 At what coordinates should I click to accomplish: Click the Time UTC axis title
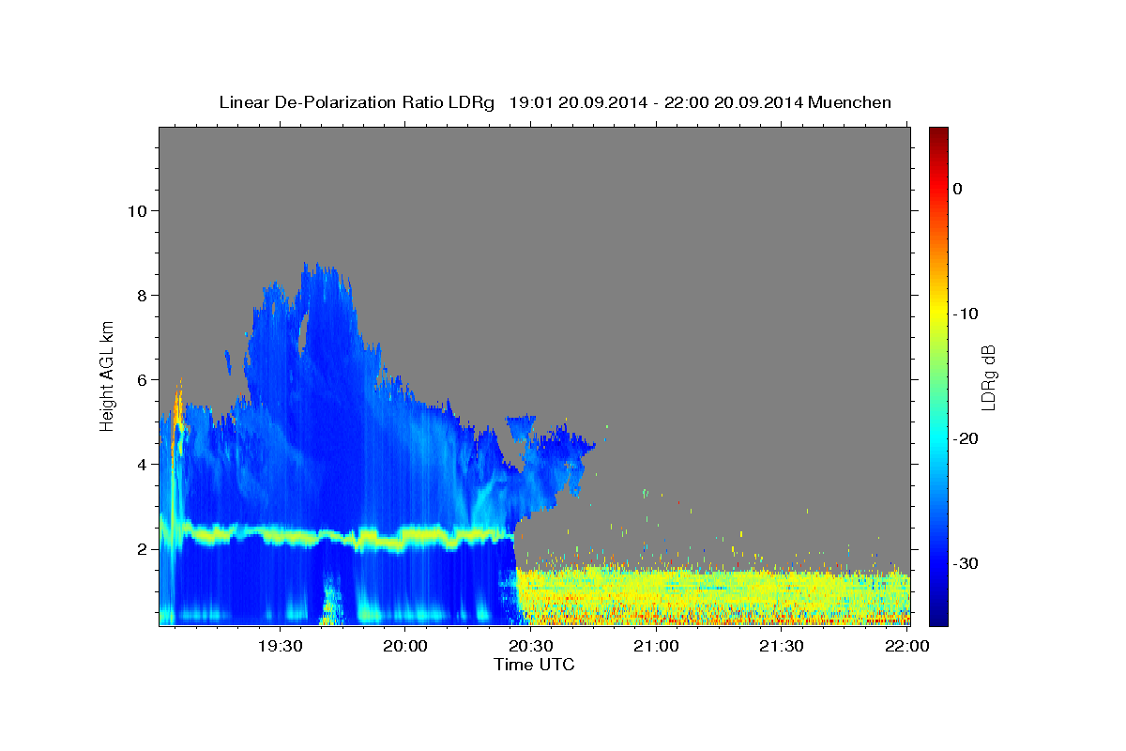point(534,665)
